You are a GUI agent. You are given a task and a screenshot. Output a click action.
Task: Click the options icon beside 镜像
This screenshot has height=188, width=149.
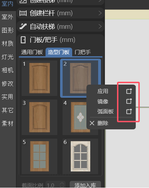[129, 101]
